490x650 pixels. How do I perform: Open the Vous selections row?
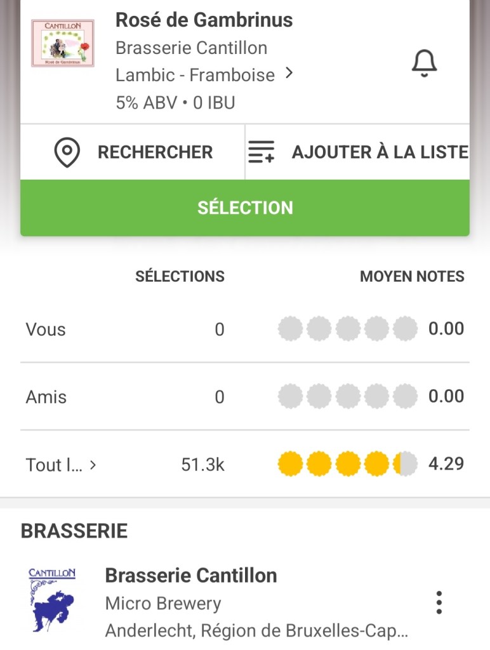pos(46,329)
